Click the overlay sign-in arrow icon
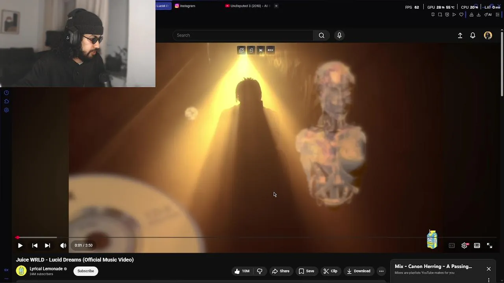 click(x=251, y=50)
